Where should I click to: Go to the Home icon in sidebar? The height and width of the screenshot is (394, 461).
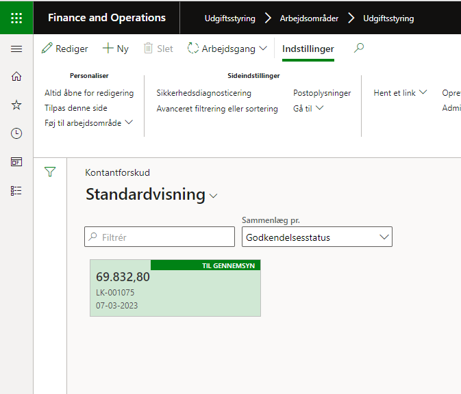[16, 77]
